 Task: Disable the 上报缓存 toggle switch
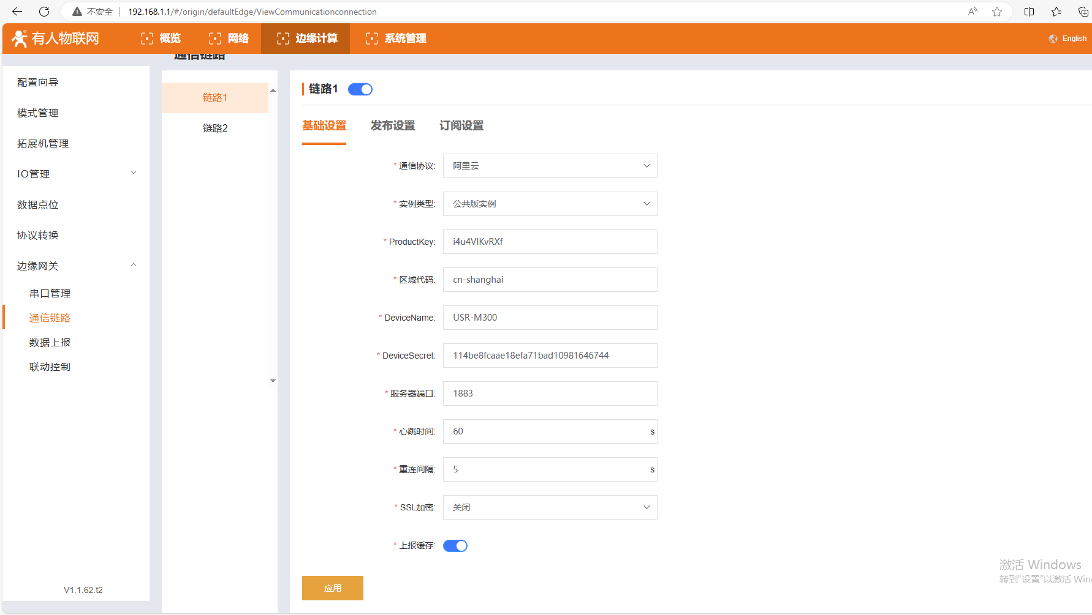[455, 546]
